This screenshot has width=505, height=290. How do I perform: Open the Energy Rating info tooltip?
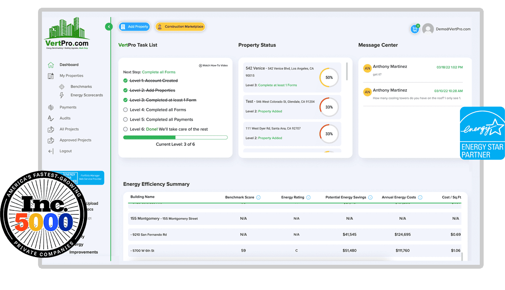click(309, 197)
